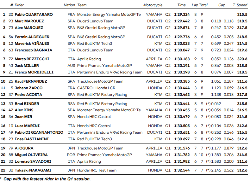Select the Prima Pramac Yamaha team for Jack MILLER

(104, 66)
